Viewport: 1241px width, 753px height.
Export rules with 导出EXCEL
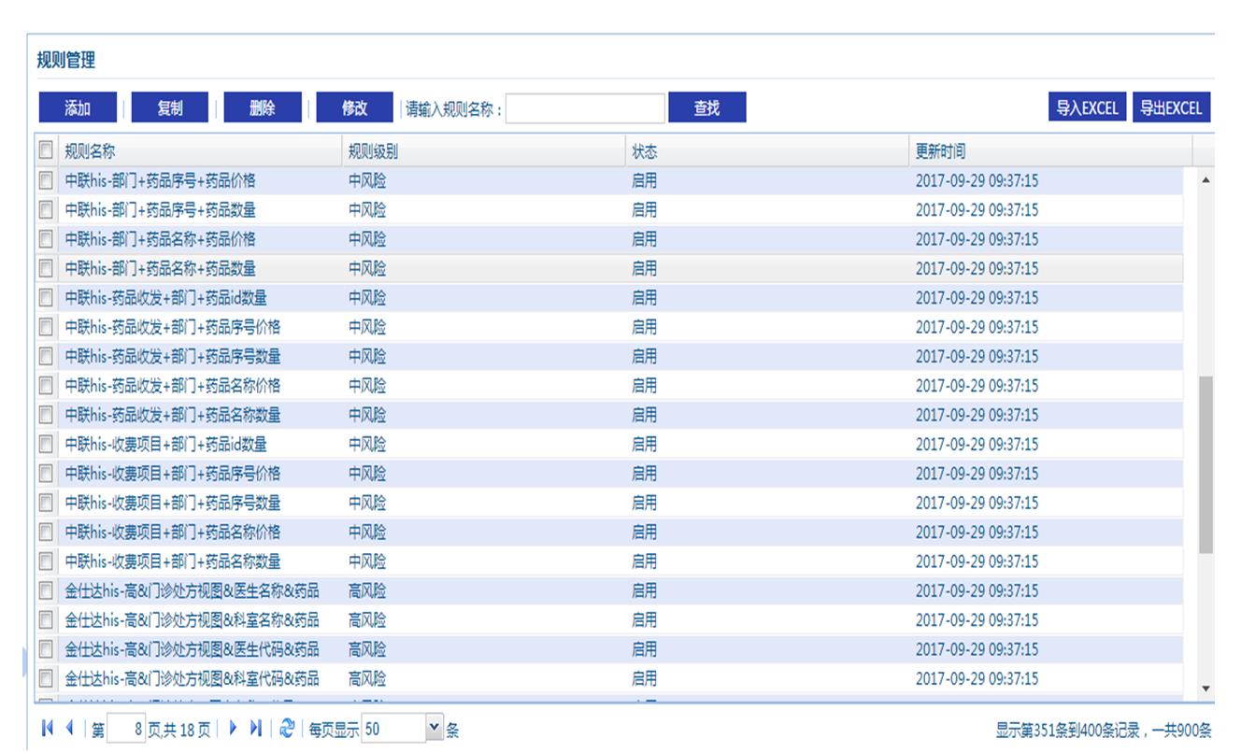tap(1171, 108)
